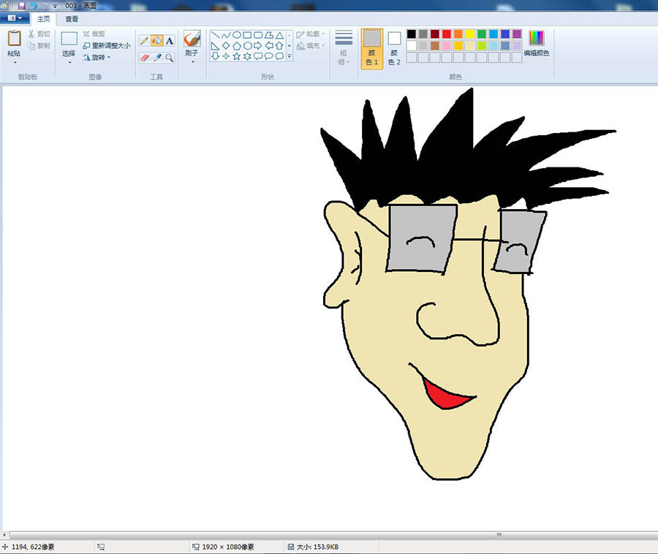Open the shape Fill dropdown
Viewport: 658px width, 554px height.
tap(311, 45)
